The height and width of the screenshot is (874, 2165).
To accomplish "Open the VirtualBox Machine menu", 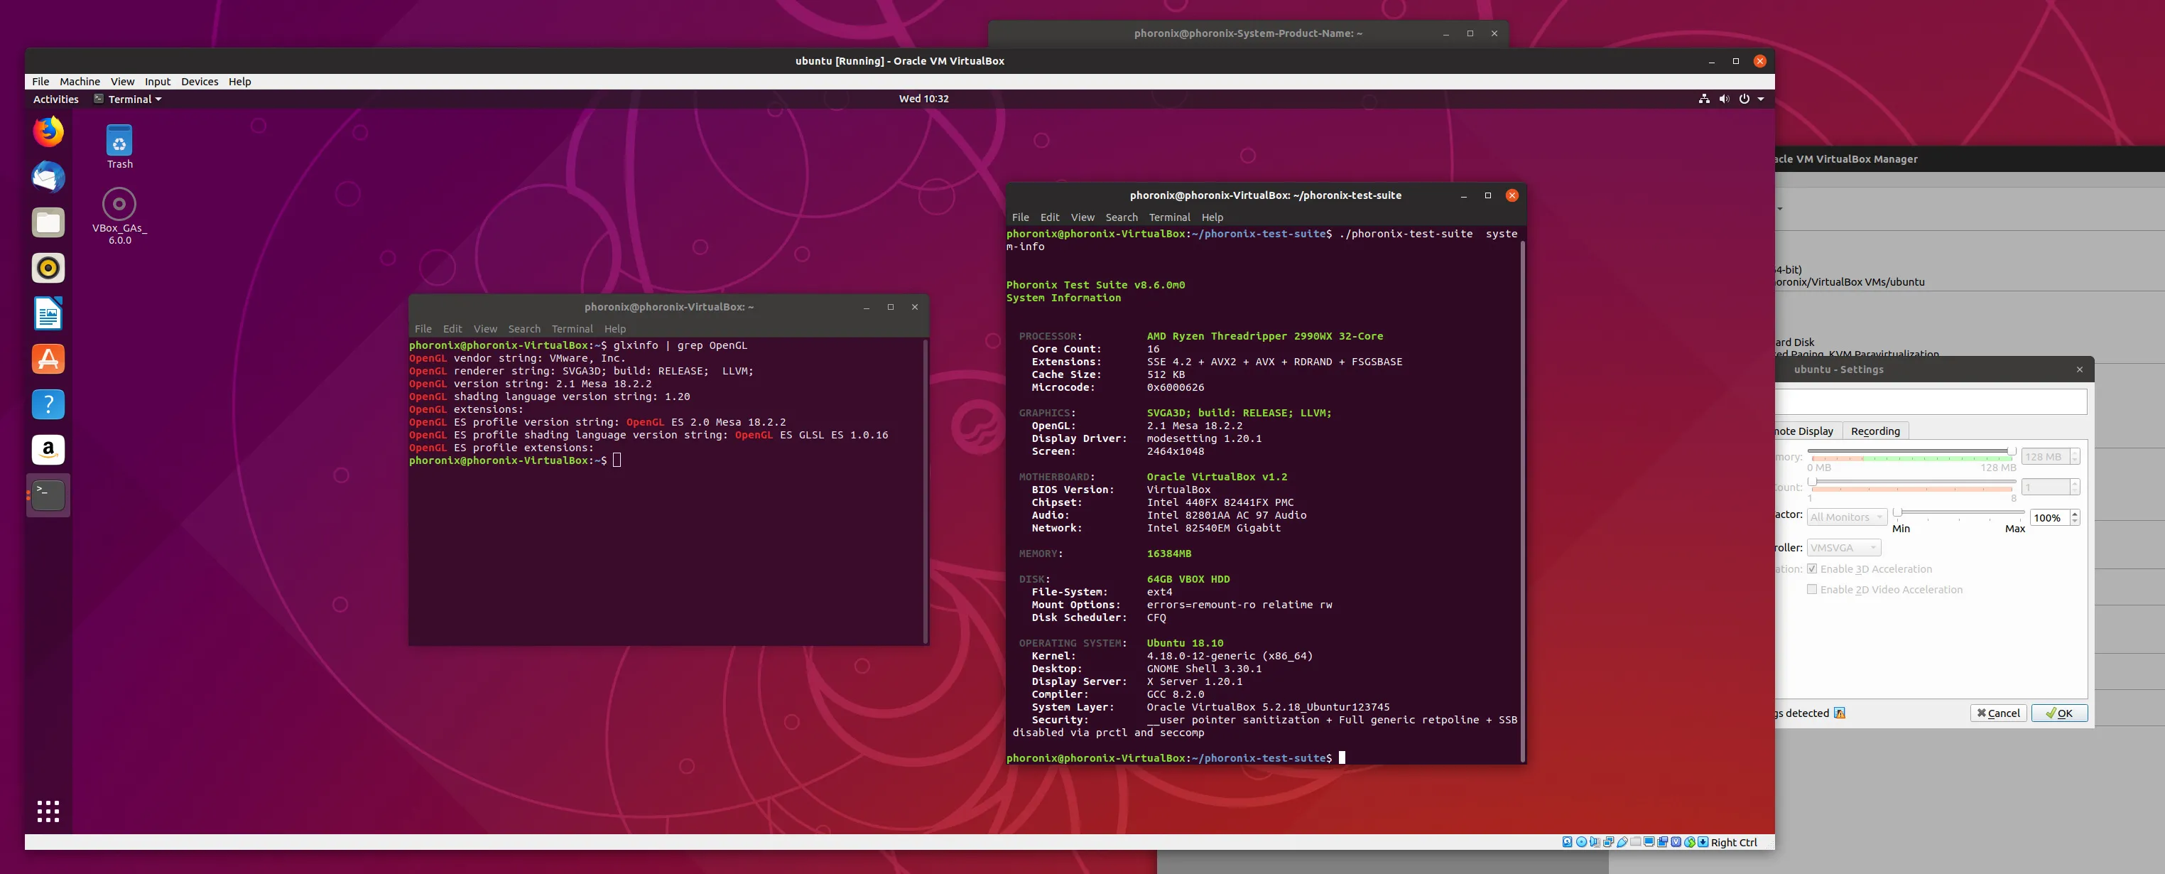I will (80, 82).
